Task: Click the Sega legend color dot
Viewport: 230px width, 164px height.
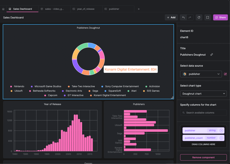Action: click(89, 91)
